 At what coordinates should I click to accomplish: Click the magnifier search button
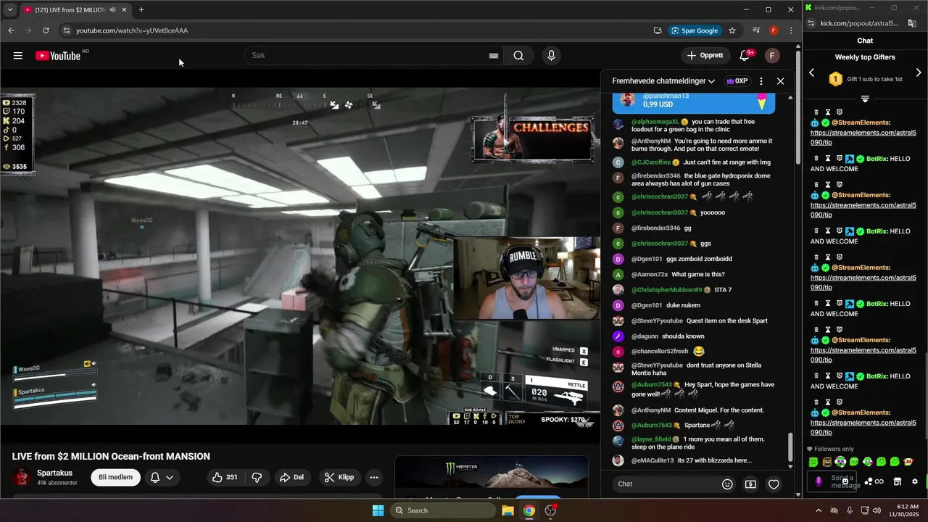(518, 56)
